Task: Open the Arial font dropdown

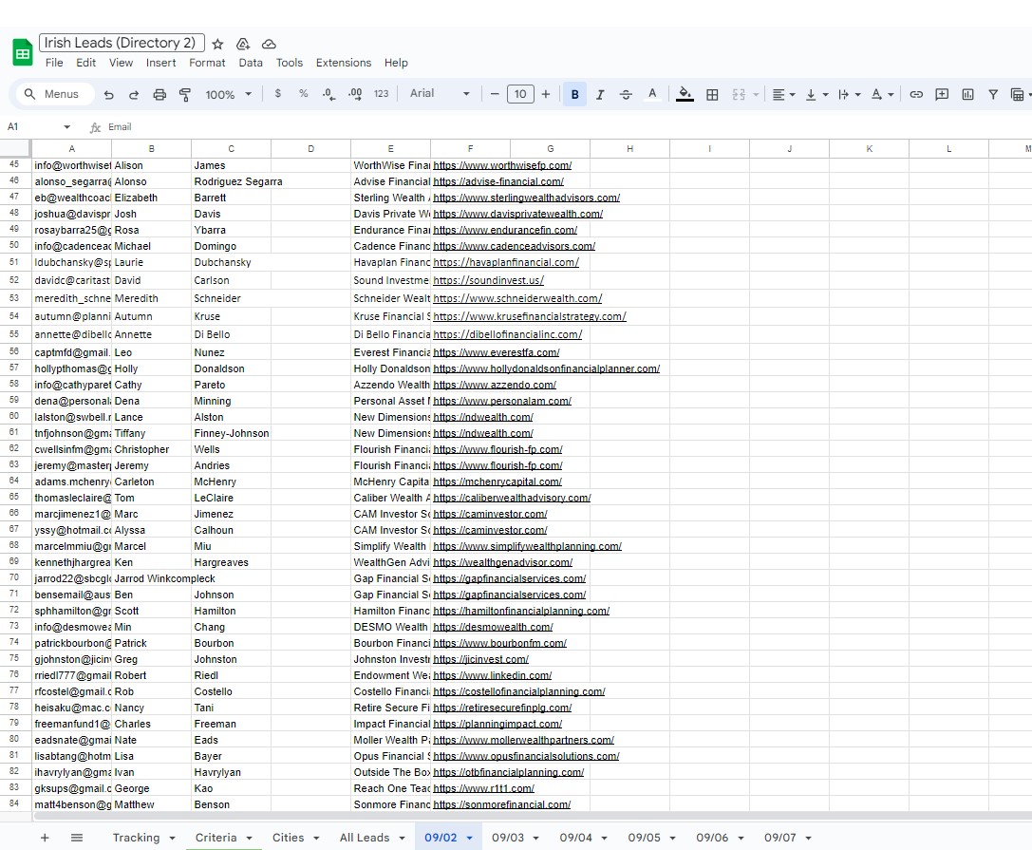Action: point(440,93)
